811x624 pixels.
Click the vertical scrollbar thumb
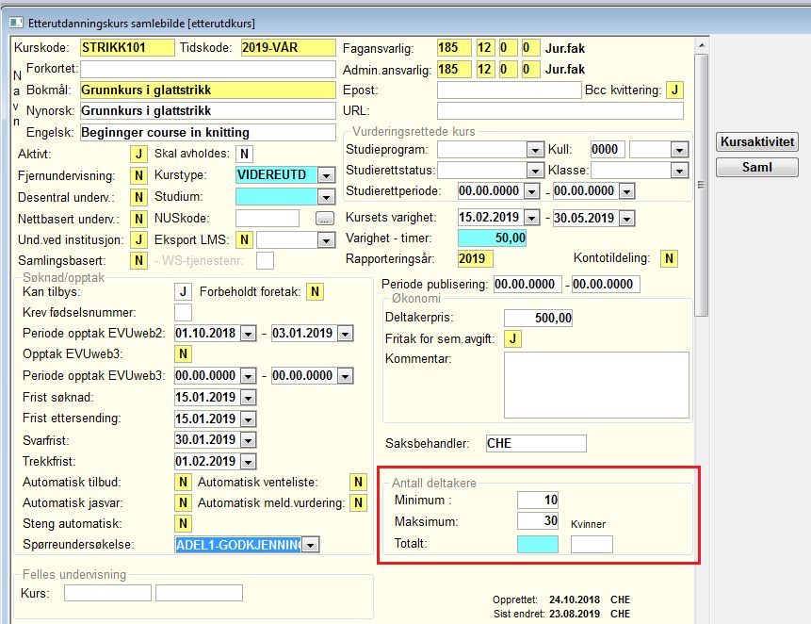click(x=702, y=185)
